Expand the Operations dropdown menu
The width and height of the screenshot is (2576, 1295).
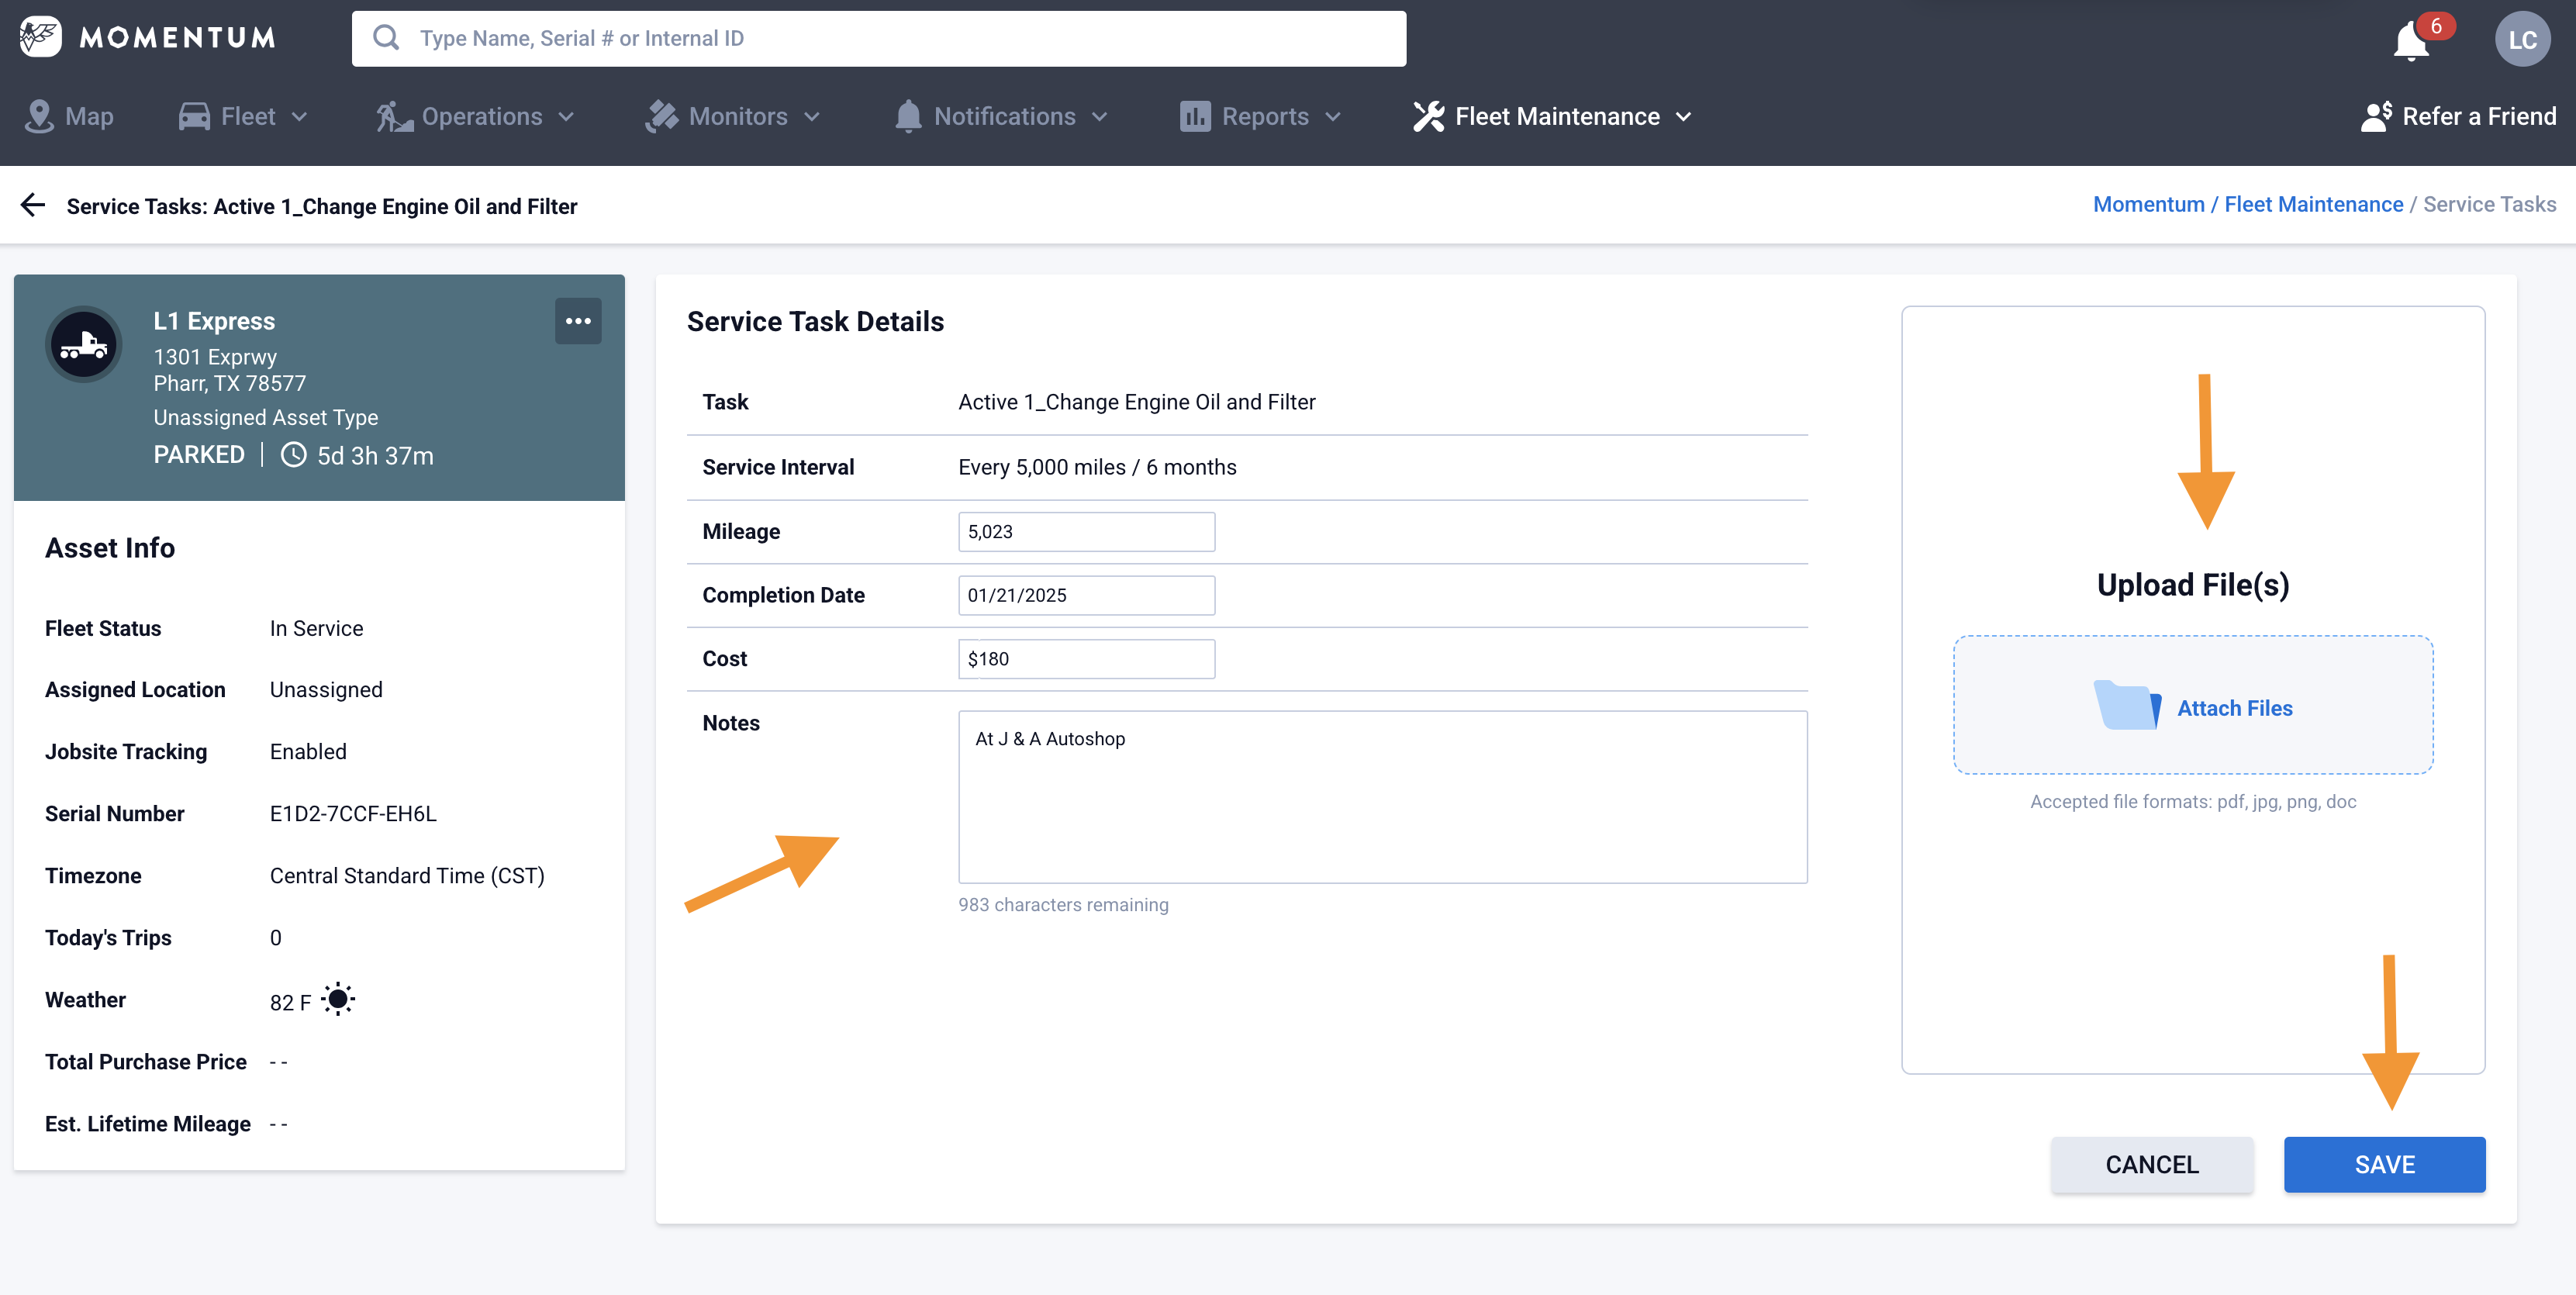pyautogui.click(x=475, y=116)
